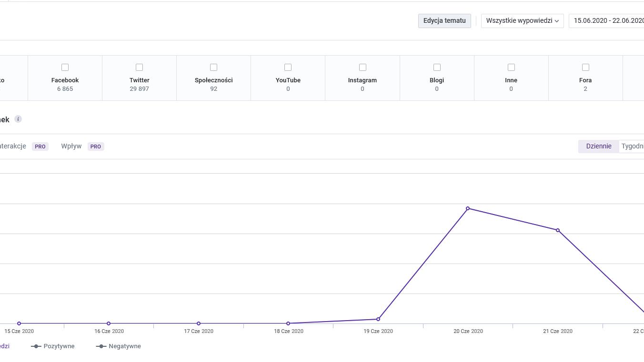
Task: Select the YouTube source checkbox
Action: [x=288, y=67]
